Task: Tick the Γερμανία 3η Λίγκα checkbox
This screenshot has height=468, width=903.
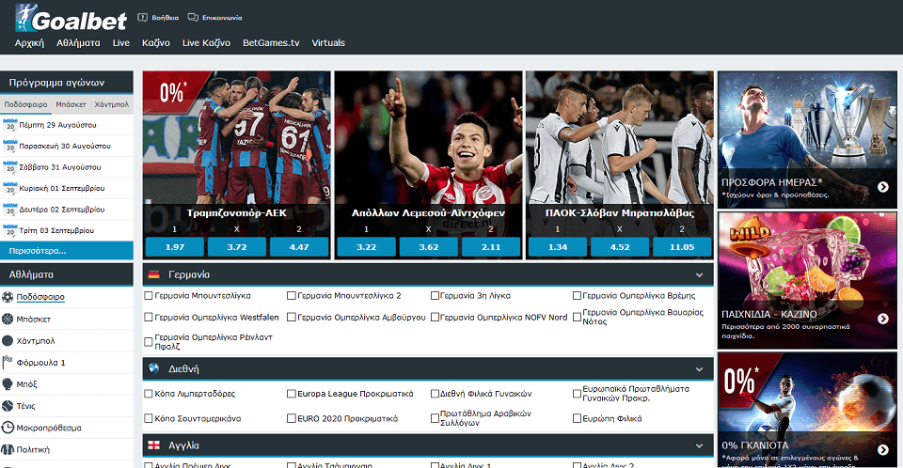Action: pos(435,296)
